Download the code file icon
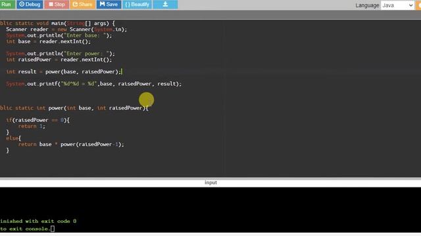 pyautogui.click(x=165, y=5)
